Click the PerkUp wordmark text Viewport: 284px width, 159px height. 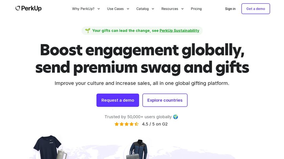coord(31,8)
